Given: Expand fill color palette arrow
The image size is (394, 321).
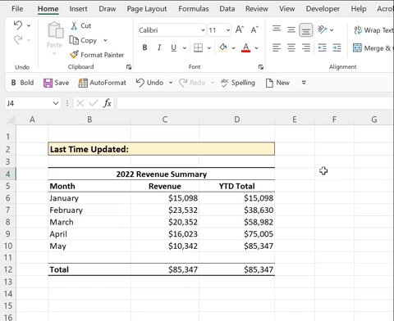Looking at the screenshot, I should point(233,48).
